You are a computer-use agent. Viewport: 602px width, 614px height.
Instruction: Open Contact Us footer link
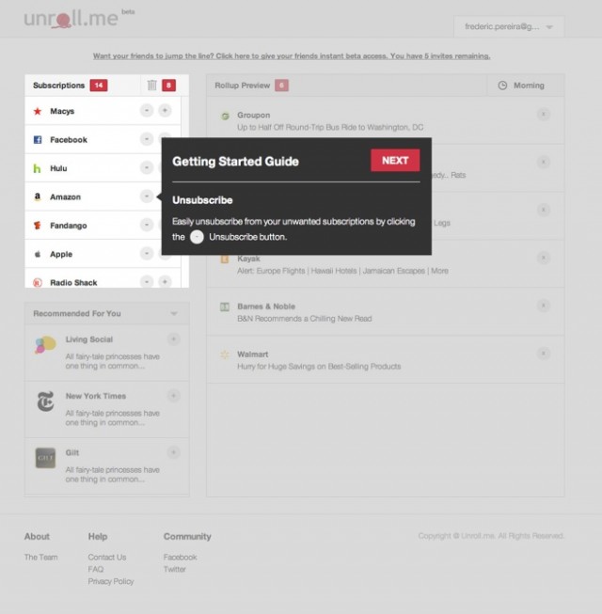[107, 557]
